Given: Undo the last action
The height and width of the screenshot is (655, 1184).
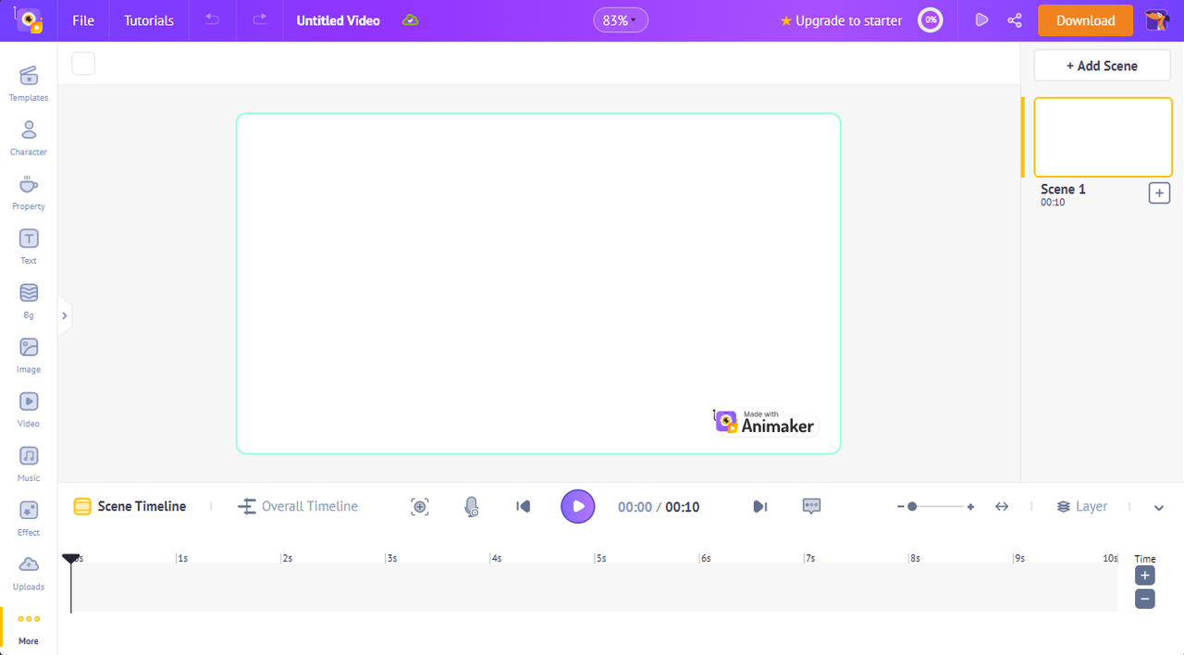Looking at the screenshot, I should [212, 20].
